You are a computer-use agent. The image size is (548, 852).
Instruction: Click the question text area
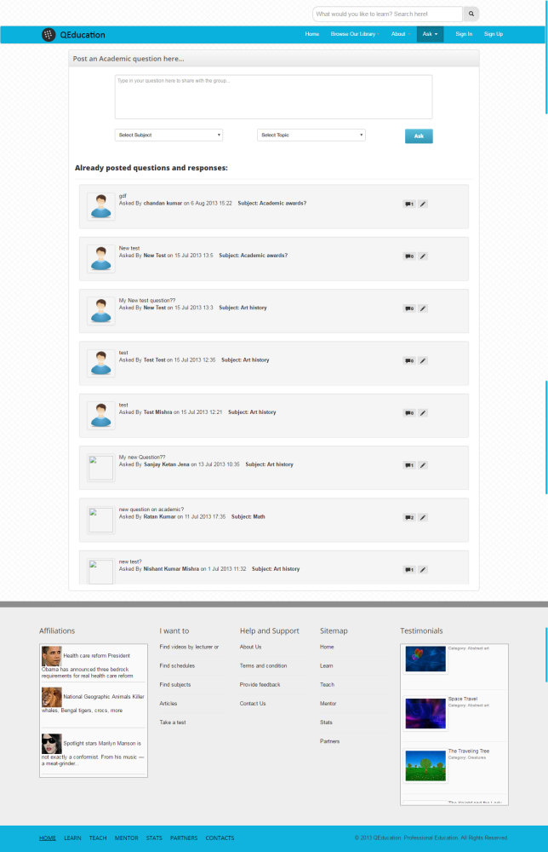pos(273,97)
